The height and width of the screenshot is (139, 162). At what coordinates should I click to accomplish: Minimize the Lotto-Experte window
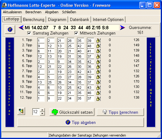142,5
